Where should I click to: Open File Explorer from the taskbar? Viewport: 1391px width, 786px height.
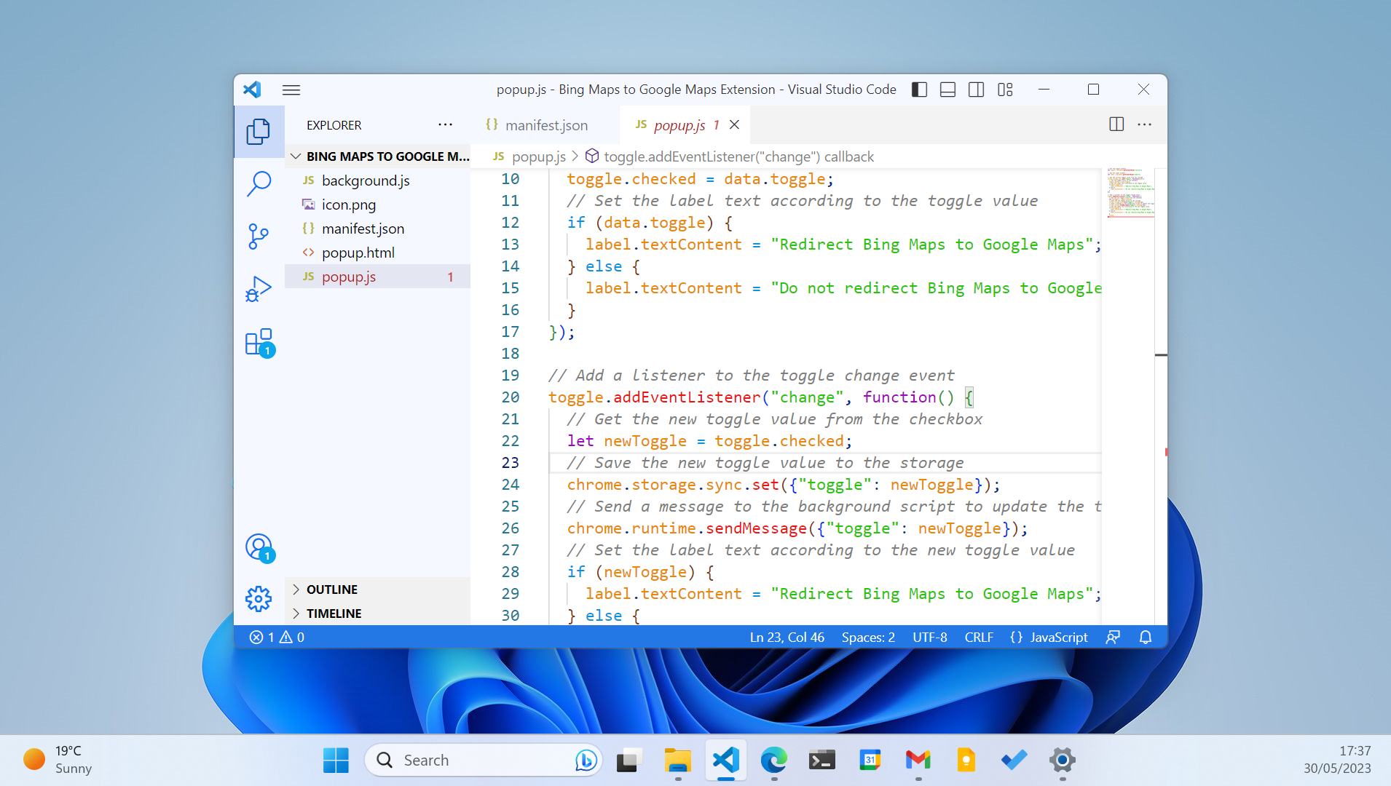677,761
